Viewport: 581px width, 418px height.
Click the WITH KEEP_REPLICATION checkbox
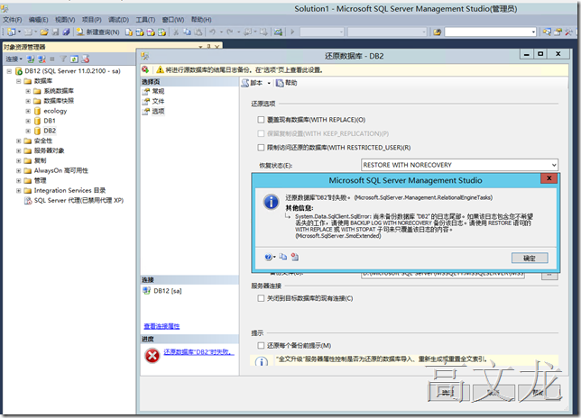[x=261, y=133]
